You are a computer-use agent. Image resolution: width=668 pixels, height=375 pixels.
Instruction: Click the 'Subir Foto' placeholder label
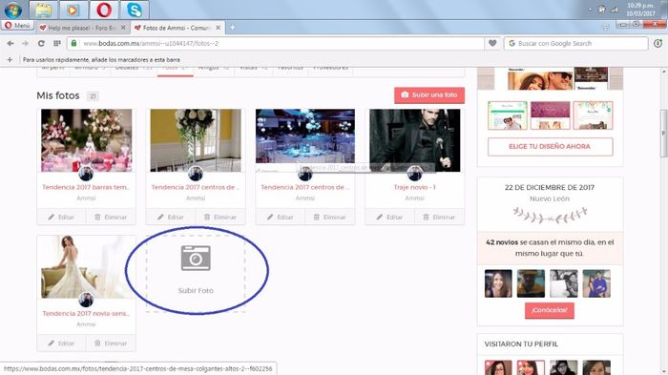196,291
